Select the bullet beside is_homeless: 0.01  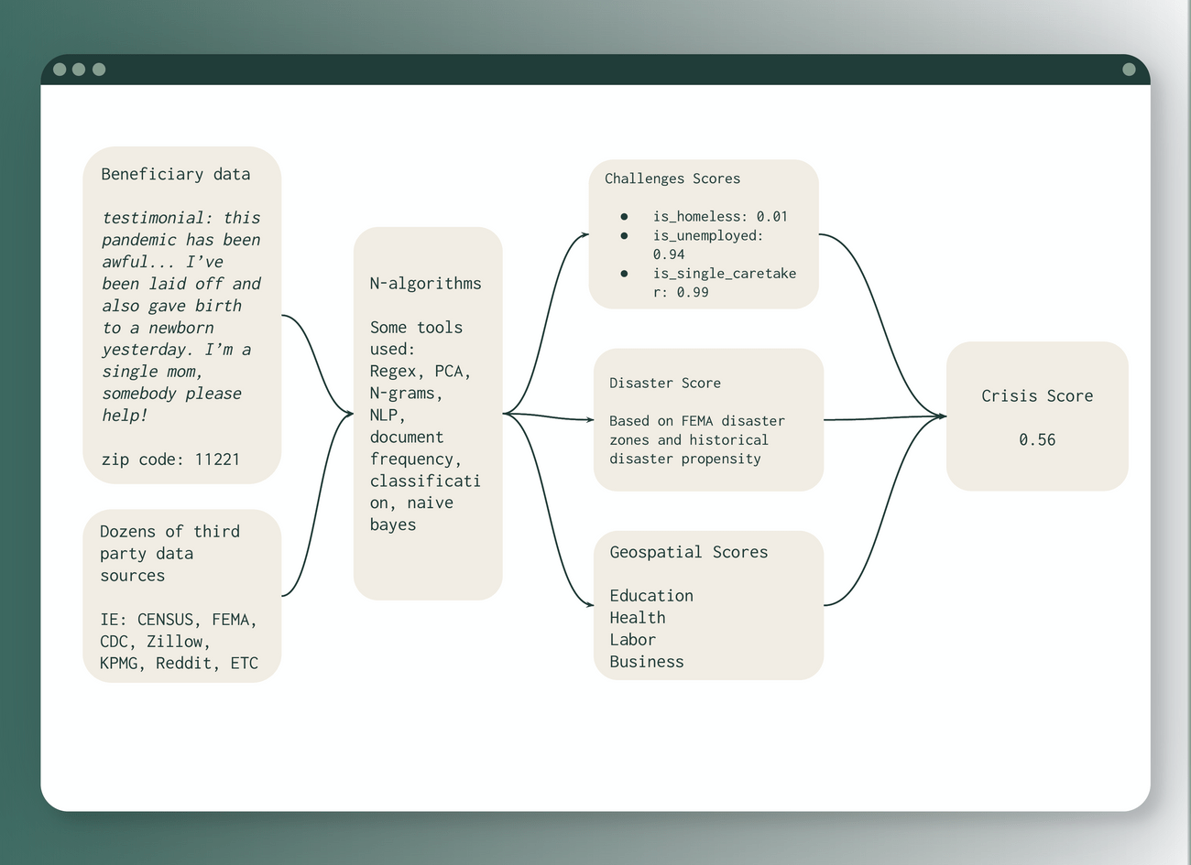[x=624, y=217]
